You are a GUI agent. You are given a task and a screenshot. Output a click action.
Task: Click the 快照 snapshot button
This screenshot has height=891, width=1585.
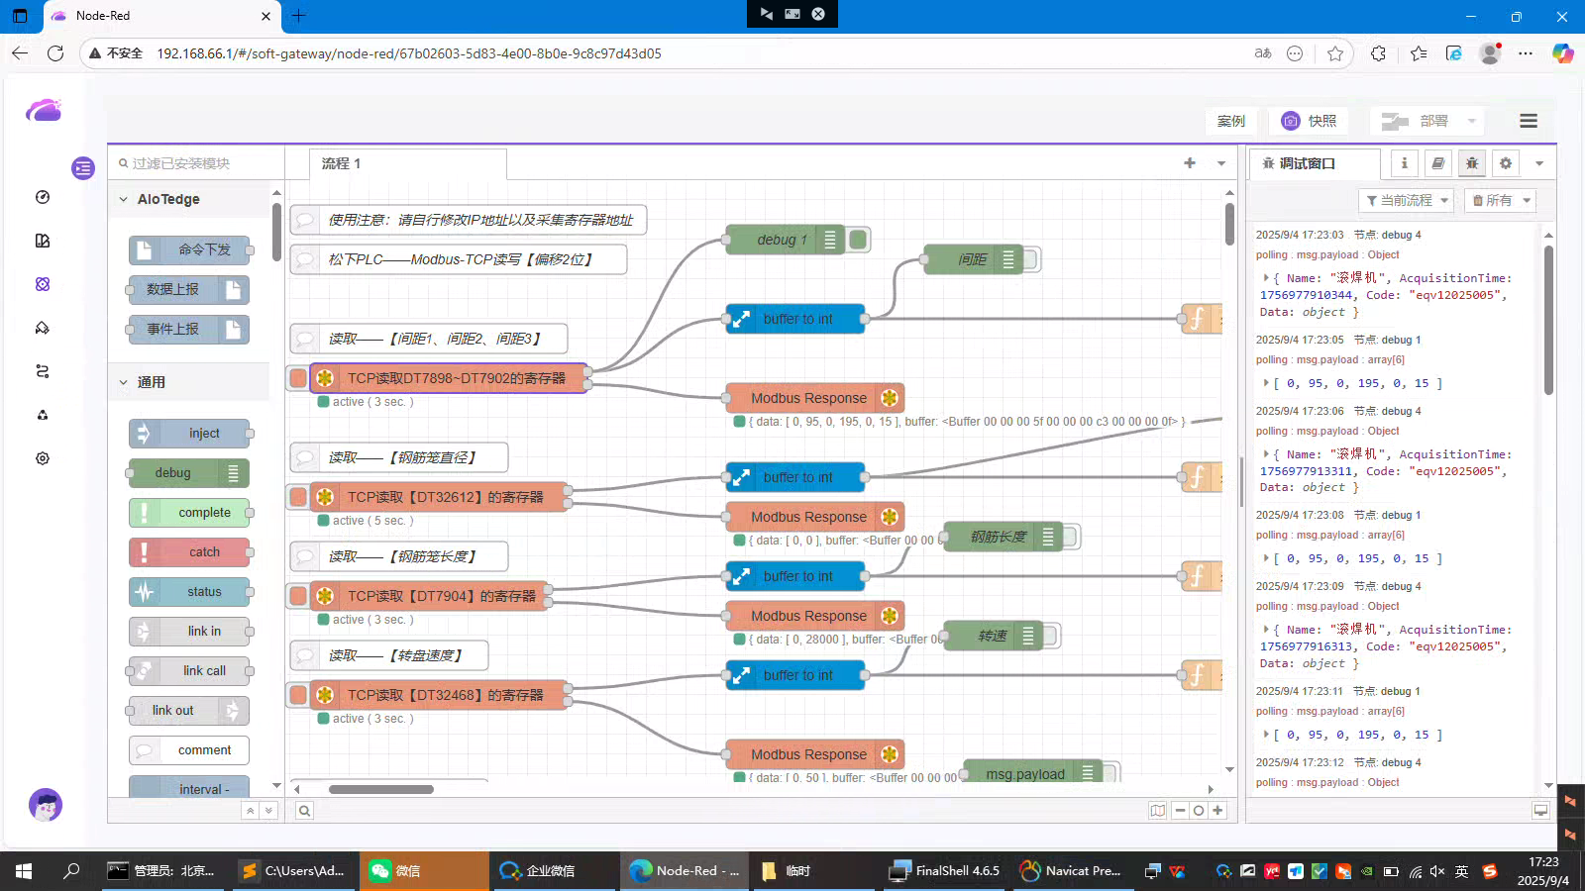coord(1311,121)
